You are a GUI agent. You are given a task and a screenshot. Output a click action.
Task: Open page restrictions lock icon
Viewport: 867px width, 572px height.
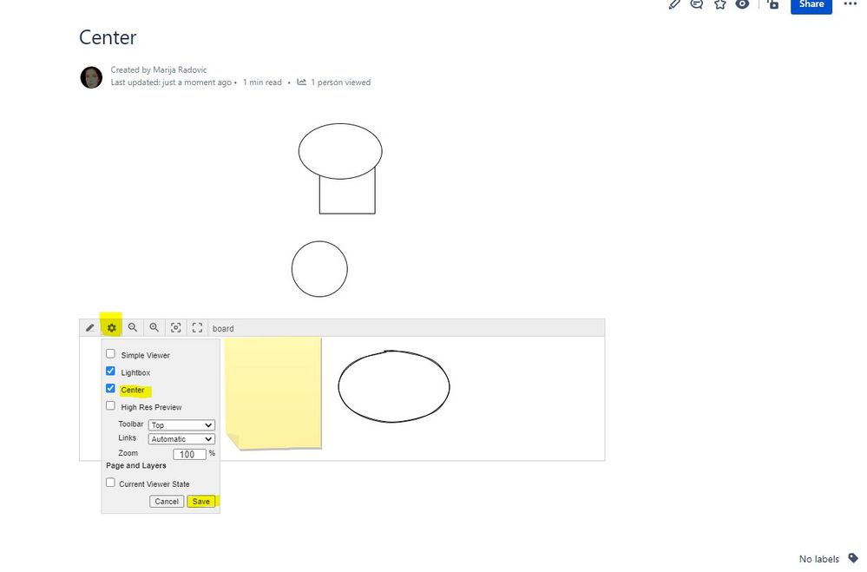tap(773, 4)
